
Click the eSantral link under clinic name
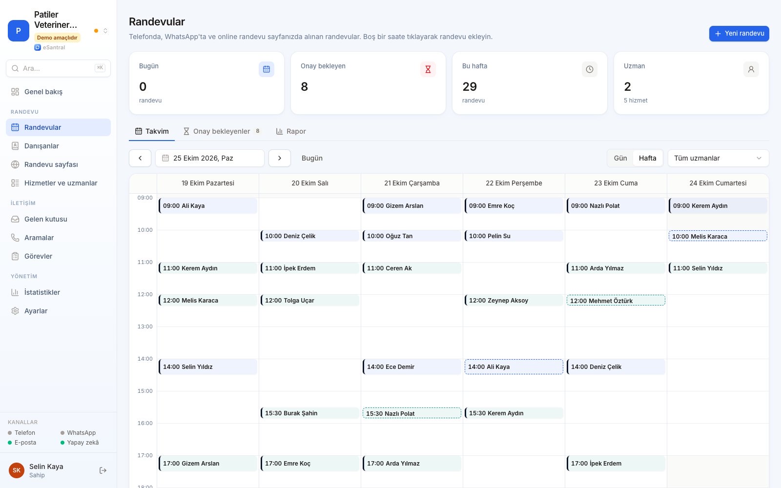click(x=50, y=47)
